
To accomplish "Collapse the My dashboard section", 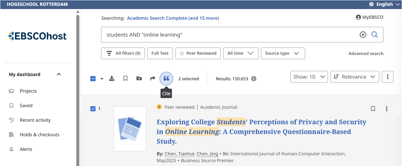I will point(59,74).
